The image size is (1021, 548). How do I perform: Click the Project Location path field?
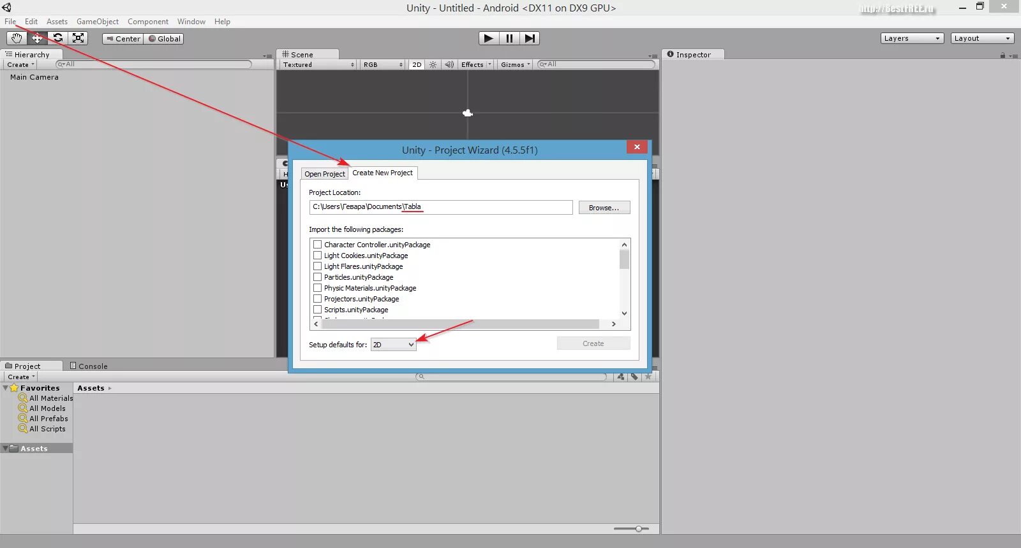(x=441, y=207)
